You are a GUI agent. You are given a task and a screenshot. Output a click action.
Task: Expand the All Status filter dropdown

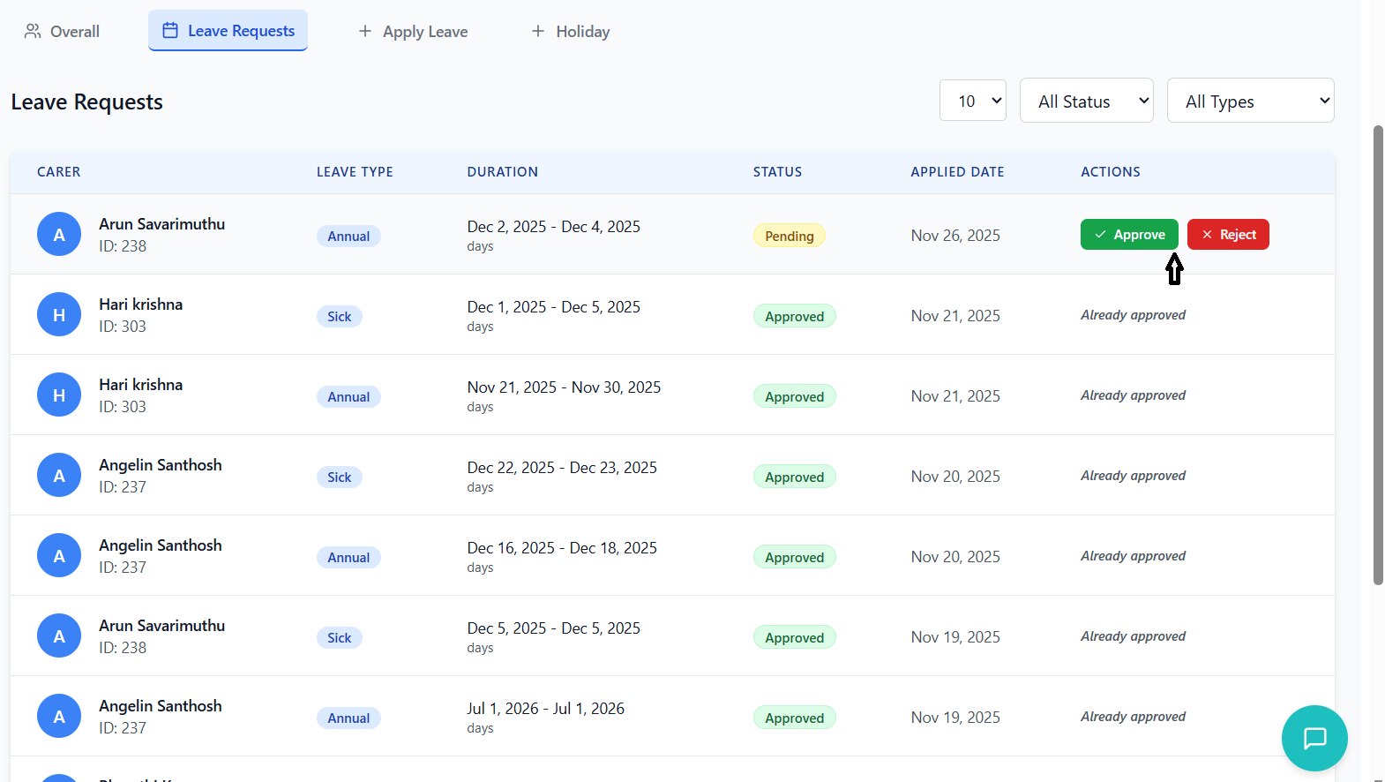coord(1086,101)
